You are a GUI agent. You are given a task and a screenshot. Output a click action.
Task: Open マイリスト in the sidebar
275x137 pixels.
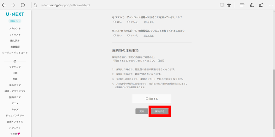(x=15, y=35)
